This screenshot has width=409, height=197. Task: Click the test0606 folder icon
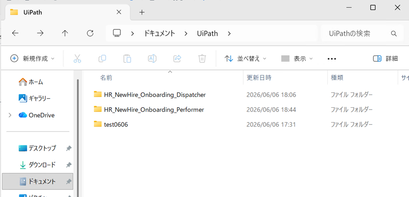(98, 124)
